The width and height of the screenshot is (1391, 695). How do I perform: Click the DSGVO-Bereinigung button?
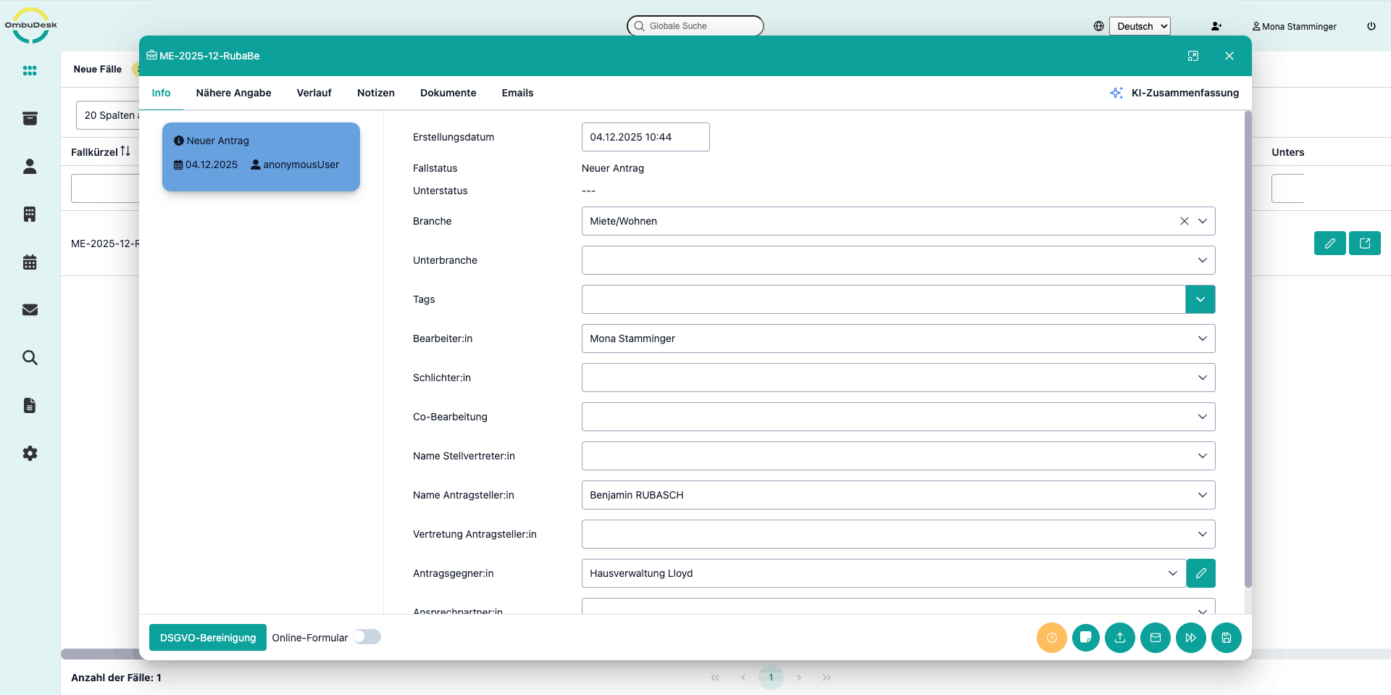click(x=208, y=638)
